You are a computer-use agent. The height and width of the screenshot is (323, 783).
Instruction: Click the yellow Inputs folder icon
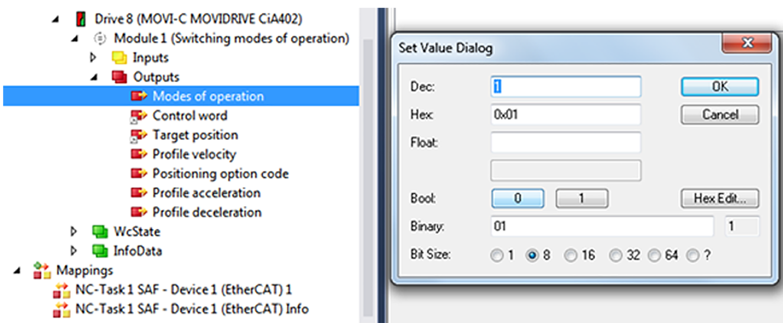119,58
